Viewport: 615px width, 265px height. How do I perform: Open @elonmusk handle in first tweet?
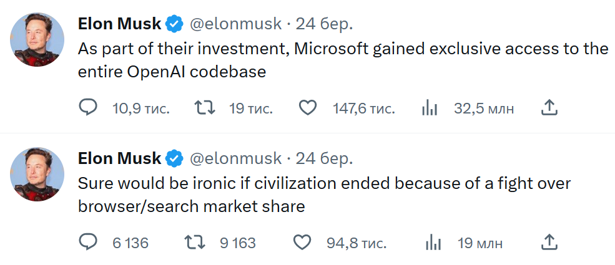point(235,24)
